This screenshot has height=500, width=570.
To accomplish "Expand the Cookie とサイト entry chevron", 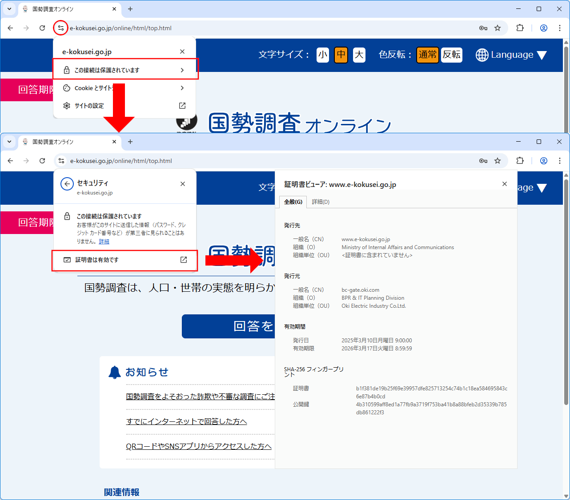I will (182, 88).
